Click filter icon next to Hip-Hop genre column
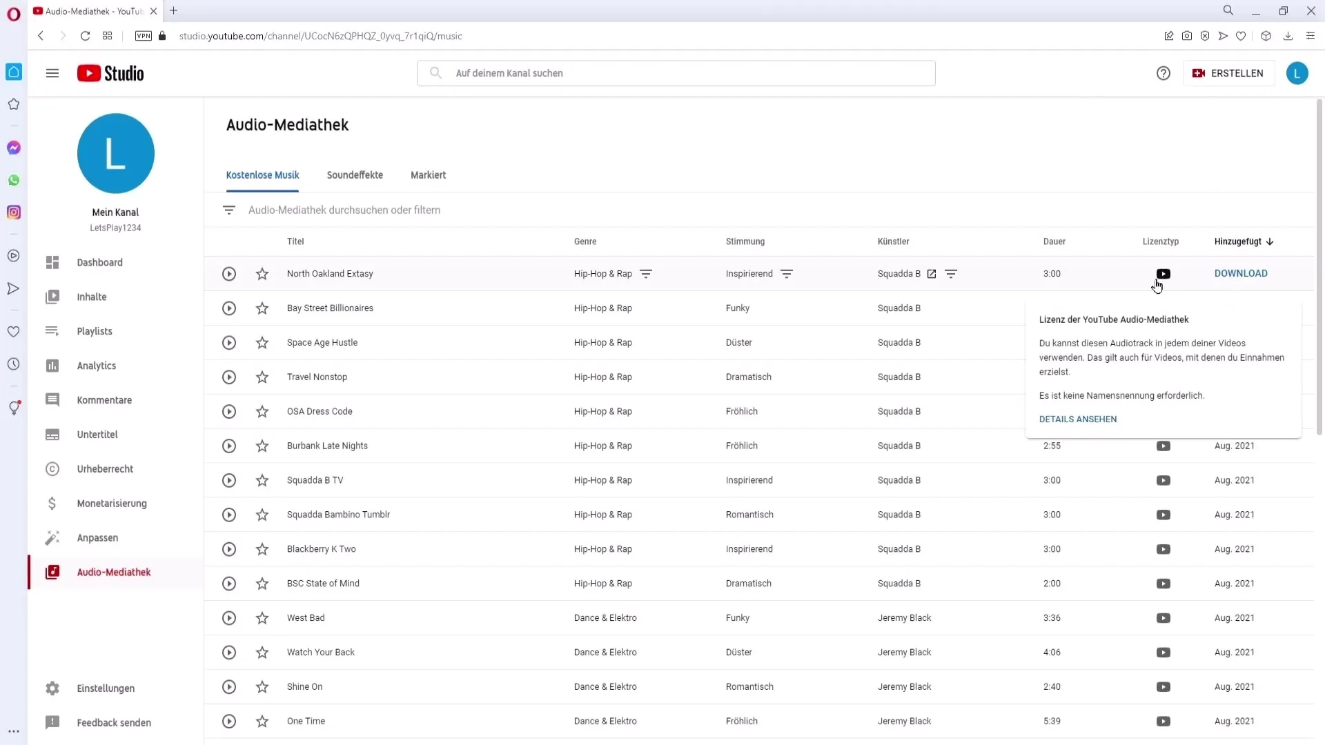The height and width of the screenshot is (745, 1325). [x=647, y=273]
